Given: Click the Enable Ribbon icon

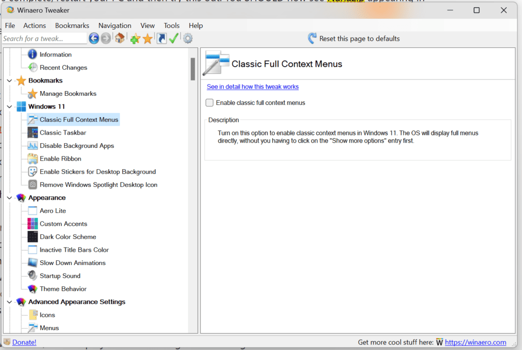Looking at the screenshot, I should coord(32,159).
